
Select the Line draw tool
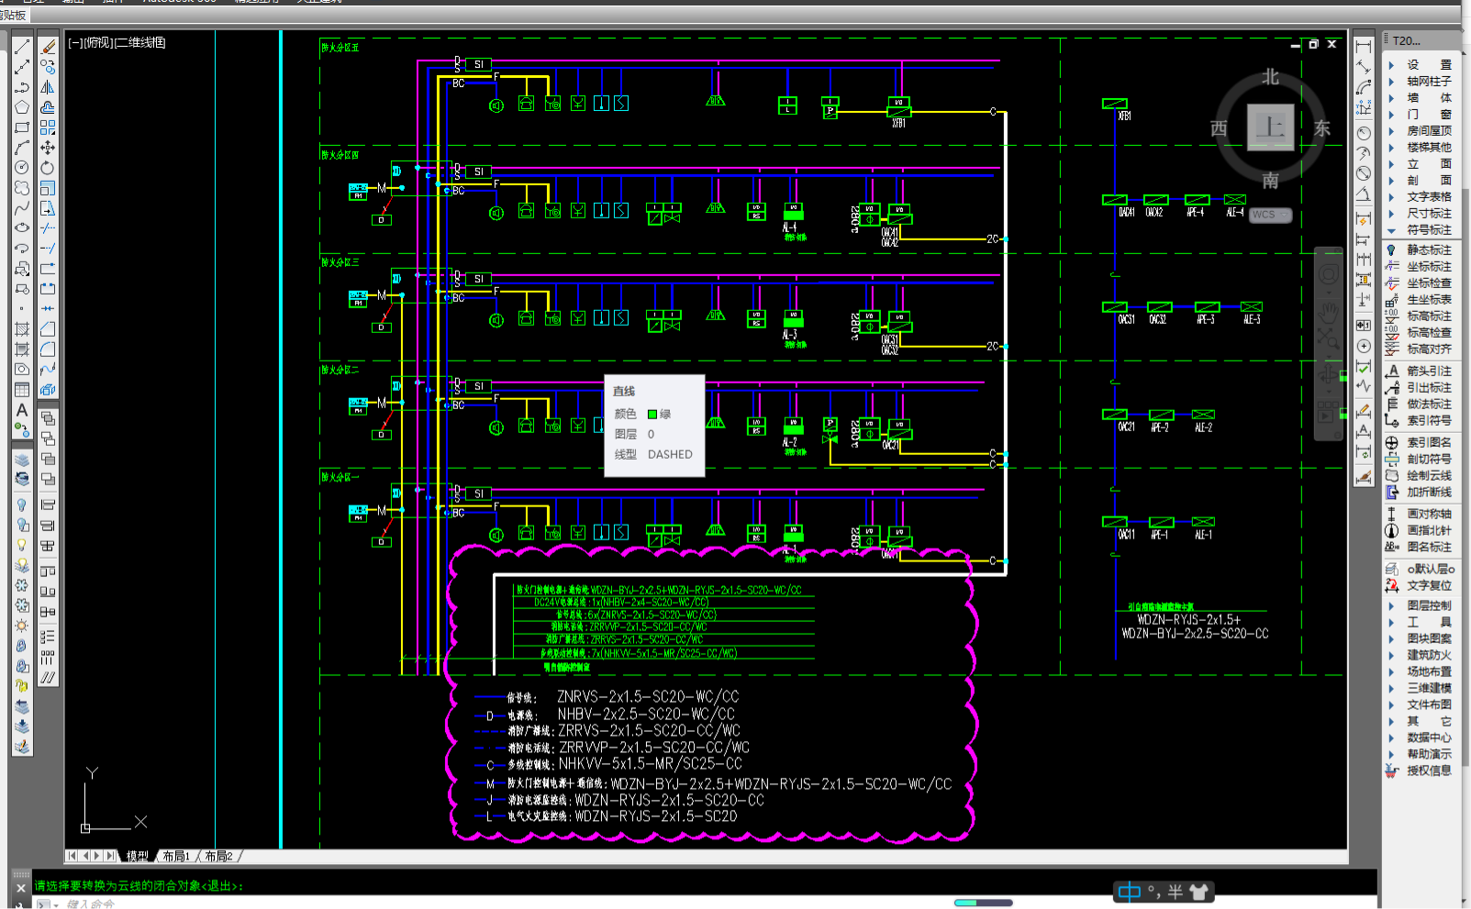22,47
